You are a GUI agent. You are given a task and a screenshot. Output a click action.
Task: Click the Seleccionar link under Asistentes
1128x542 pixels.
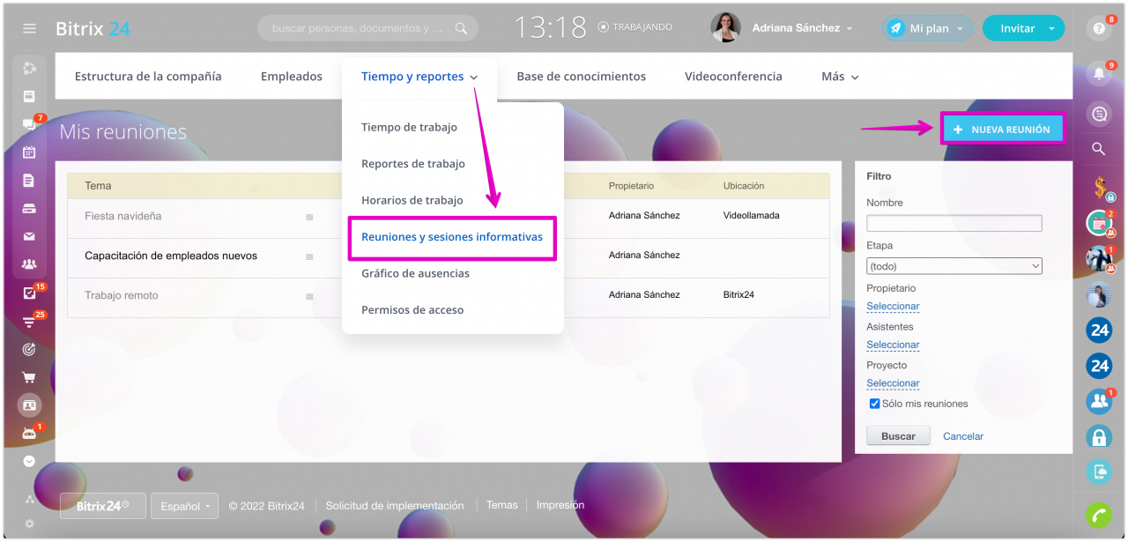pos(893,345)
